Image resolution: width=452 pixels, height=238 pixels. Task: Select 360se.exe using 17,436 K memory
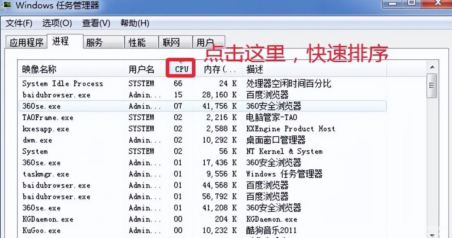click(202, 163)
